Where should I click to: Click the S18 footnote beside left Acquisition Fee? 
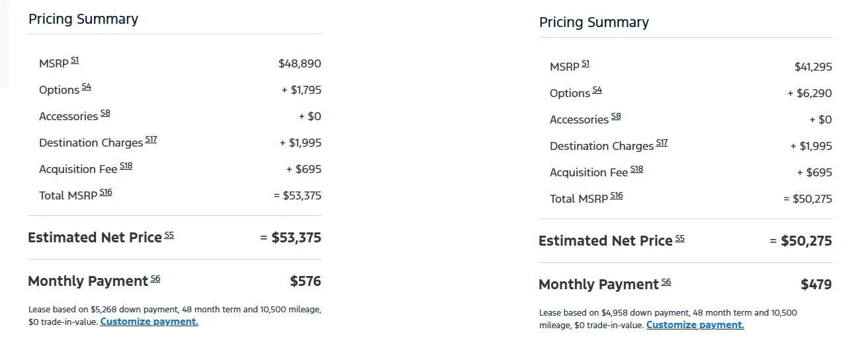pos(126,166)
